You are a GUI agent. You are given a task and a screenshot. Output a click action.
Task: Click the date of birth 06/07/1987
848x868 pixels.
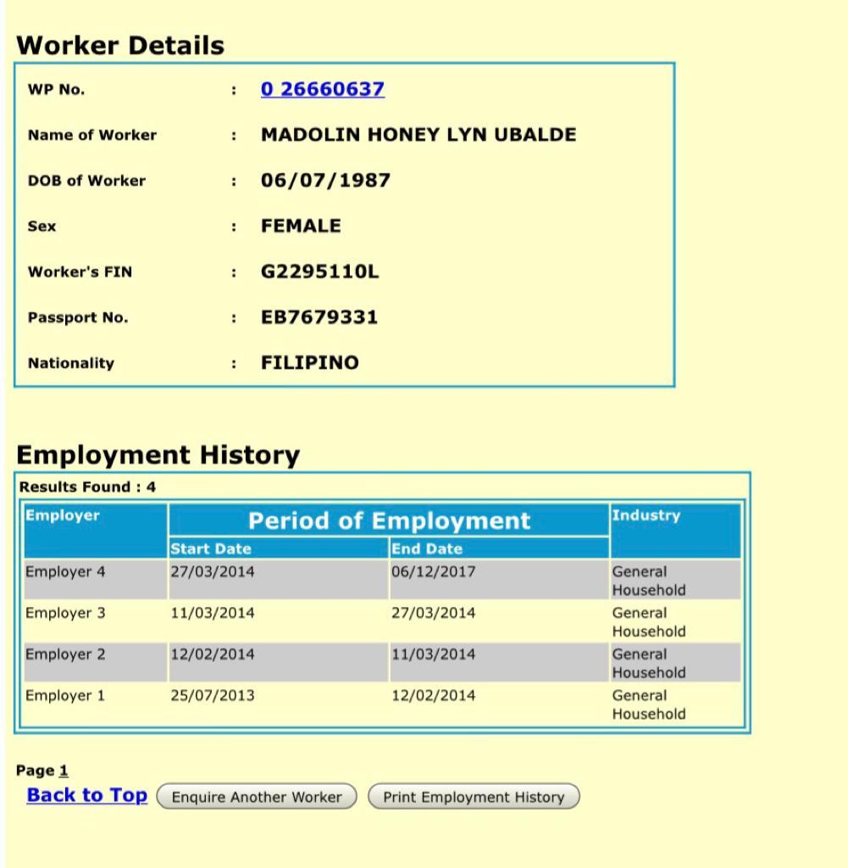tap(325, 181)
